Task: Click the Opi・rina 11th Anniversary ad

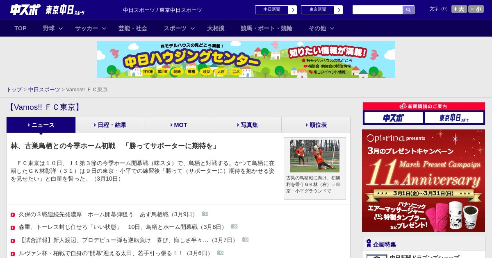Action: coord(424,181)
